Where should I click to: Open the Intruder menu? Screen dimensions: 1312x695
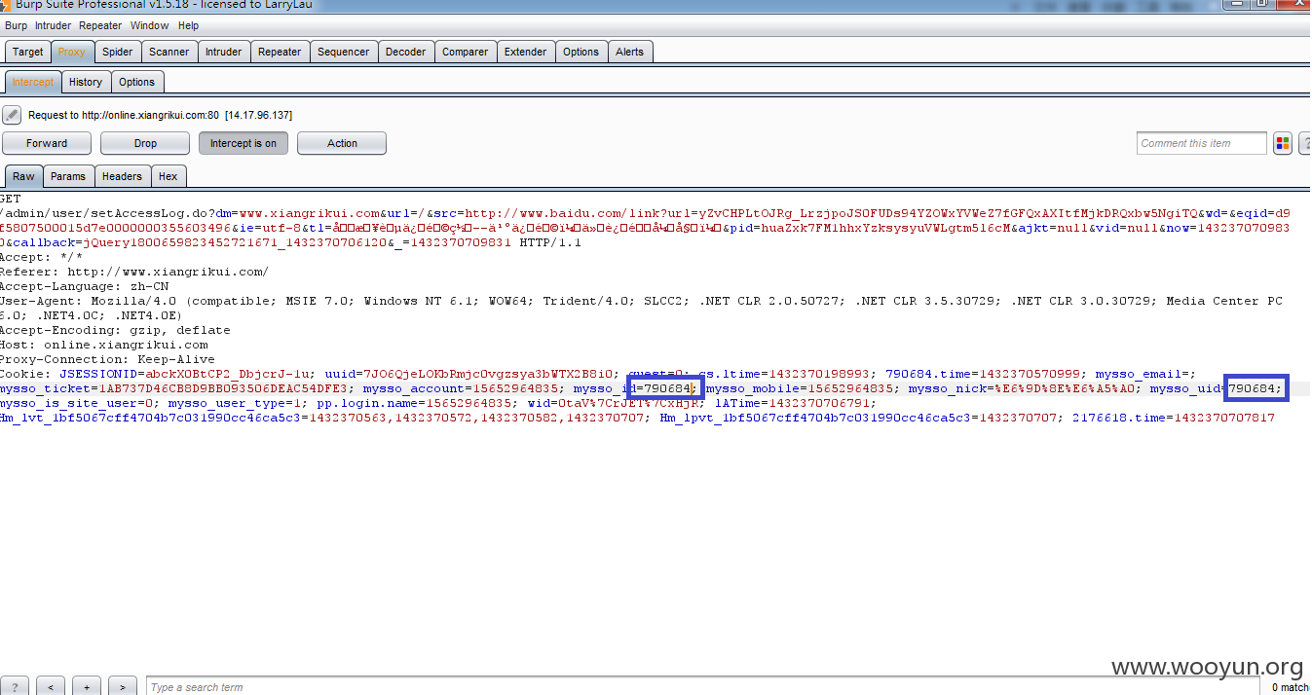tap(53, 25)
